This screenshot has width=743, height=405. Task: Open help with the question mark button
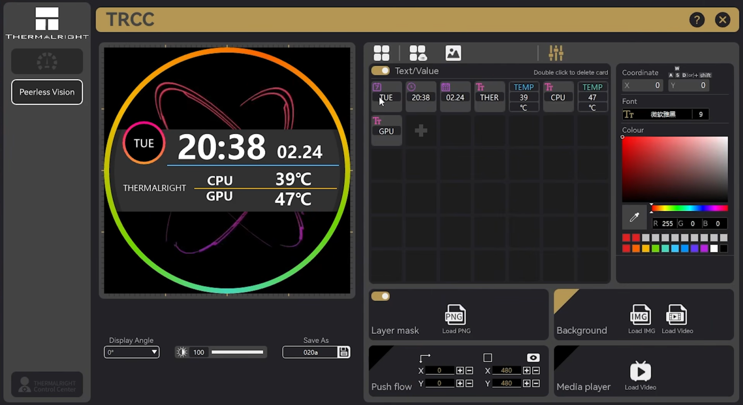697,20
